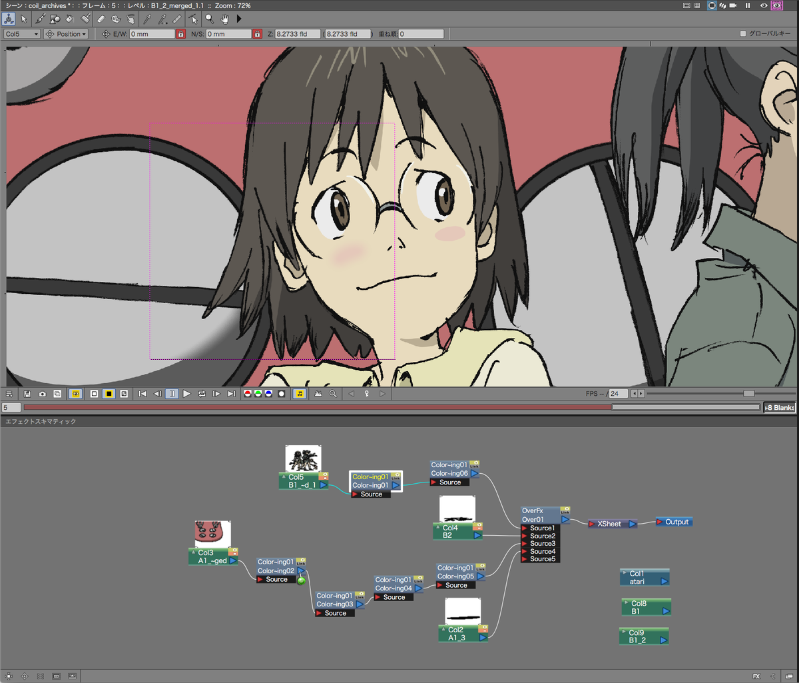
Task: Select the Style Picker eyedropper tool
Action: pyautogui.click(x=148, y=19)
